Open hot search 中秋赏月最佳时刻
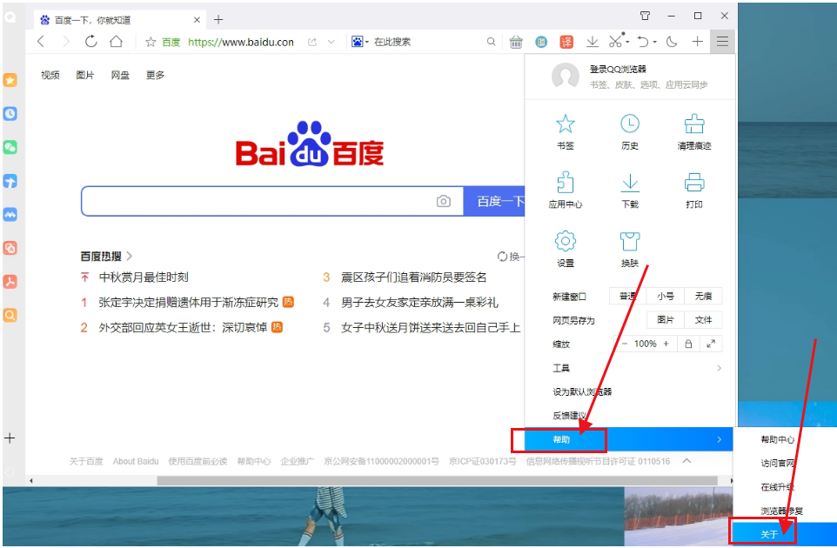This screenshot has width=837, height=548. (144, 277)
